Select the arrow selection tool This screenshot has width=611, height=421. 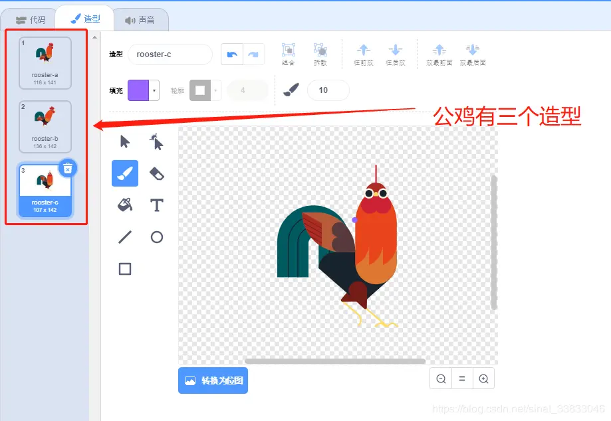point(125,141)
